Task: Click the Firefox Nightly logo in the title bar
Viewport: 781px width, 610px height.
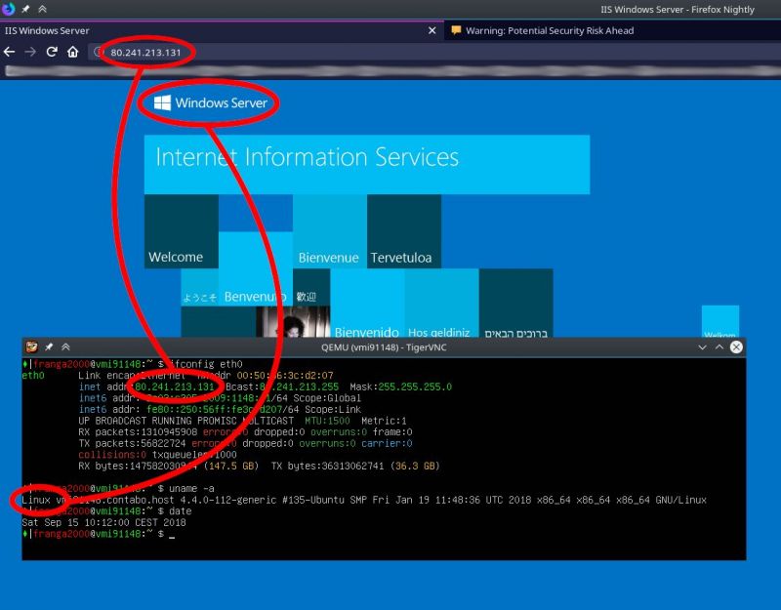Action: [x=9, y=9]
